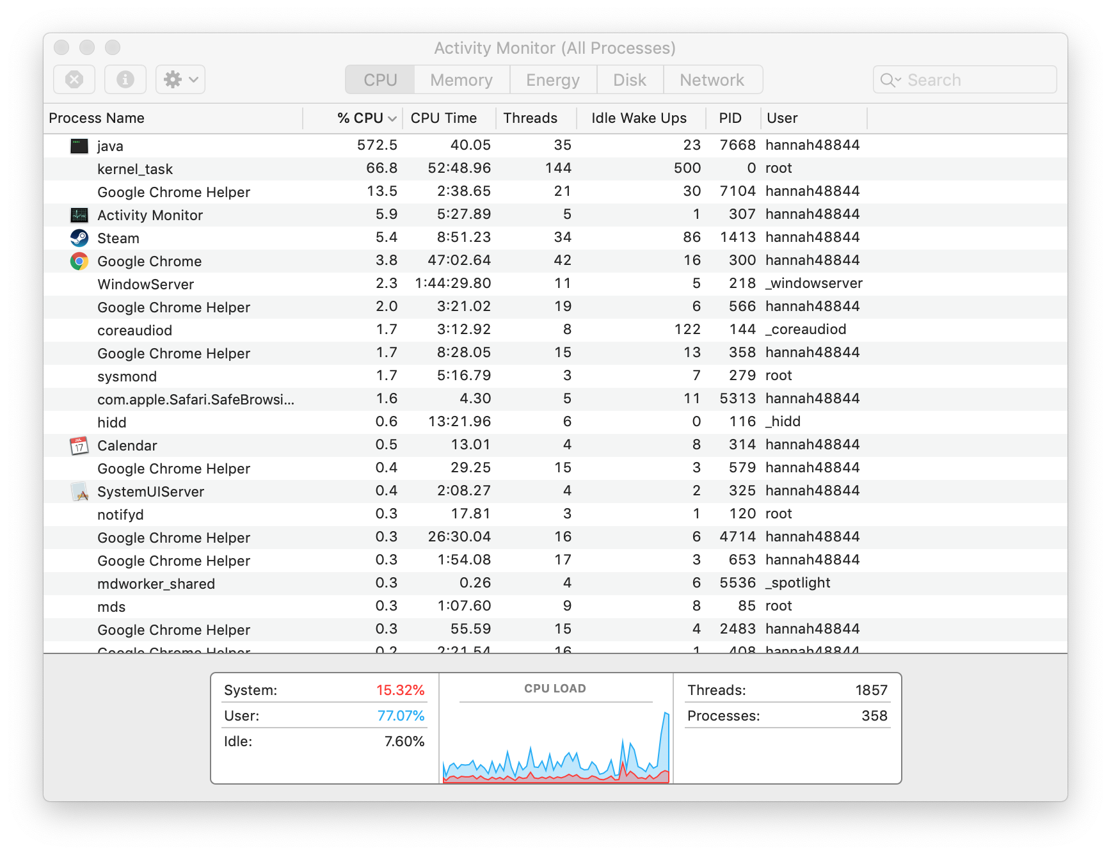Select the notifyd process row
Viewport: 1111px width, 855px height.
pos(555,515)
